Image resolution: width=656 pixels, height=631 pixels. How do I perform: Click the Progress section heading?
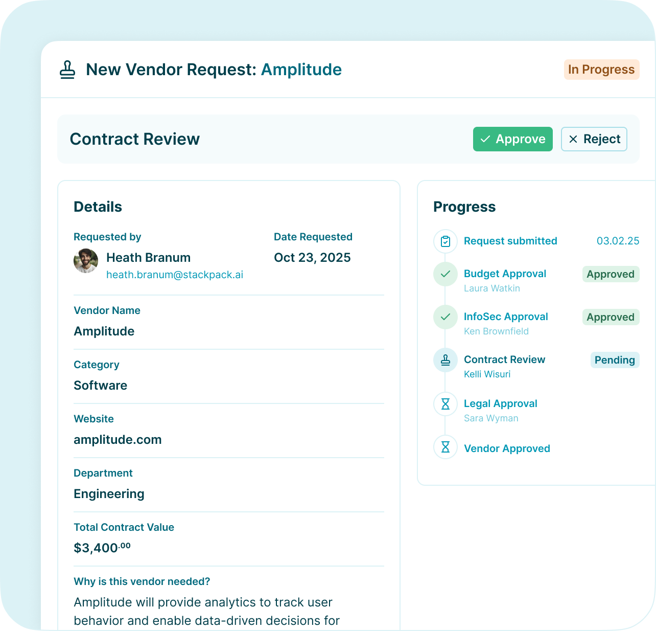(464, 207)
